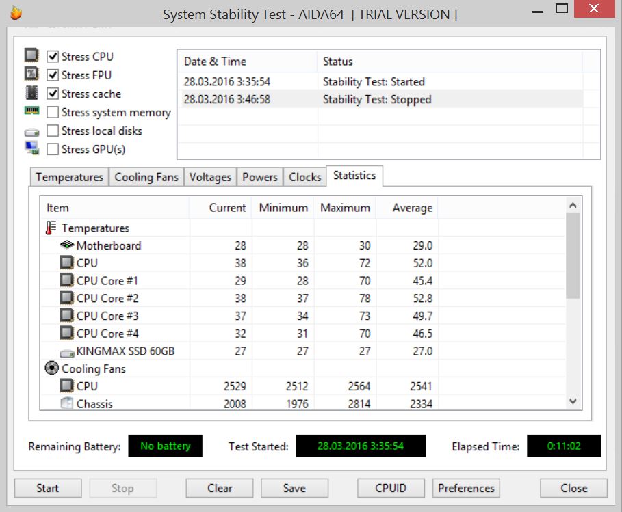Click the chip icon of CPU Core #4
The width and height of the screenshot is (622, 512).
click(x=66, y=333)
